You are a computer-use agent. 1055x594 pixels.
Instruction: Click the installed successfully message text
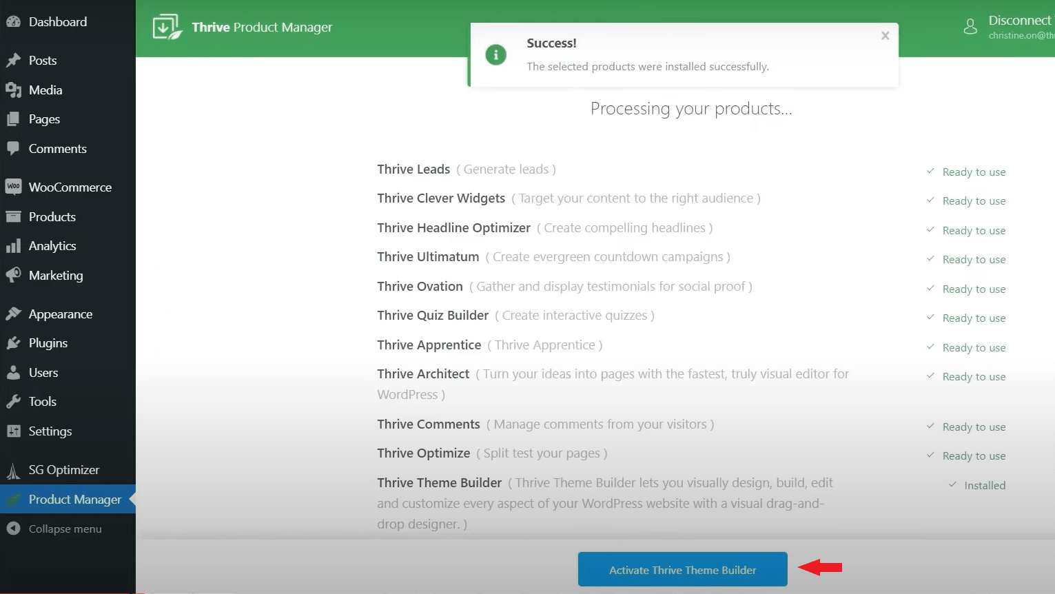[x=648, y=67]
